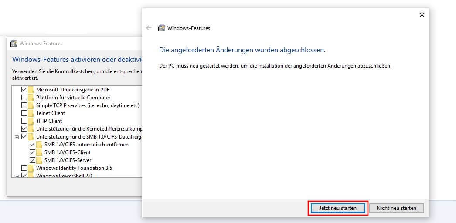This screenshot has width=456, height=223.
Task: Click the Windows-Features icon in front dialog header
Action: pyautogui.click(x=161, y=28)
